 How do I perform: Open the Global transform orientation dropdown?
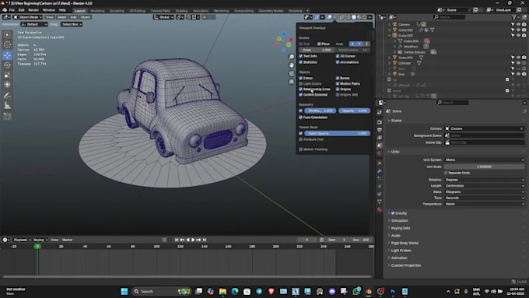[164, 17]
